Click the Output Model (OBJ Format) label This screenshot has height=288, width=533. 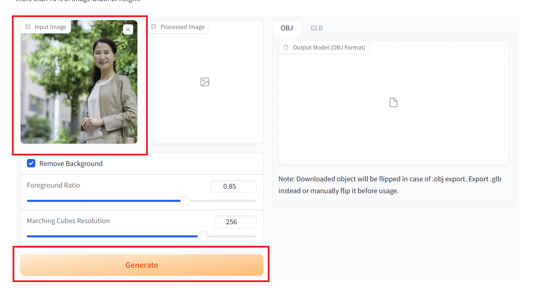(329, 47)
